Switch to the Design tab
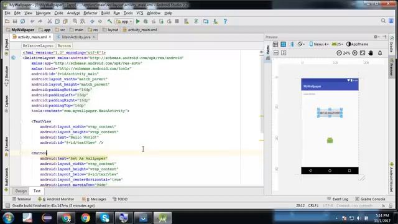This screenshot has height=224, width=398. (x=21, y=191)
